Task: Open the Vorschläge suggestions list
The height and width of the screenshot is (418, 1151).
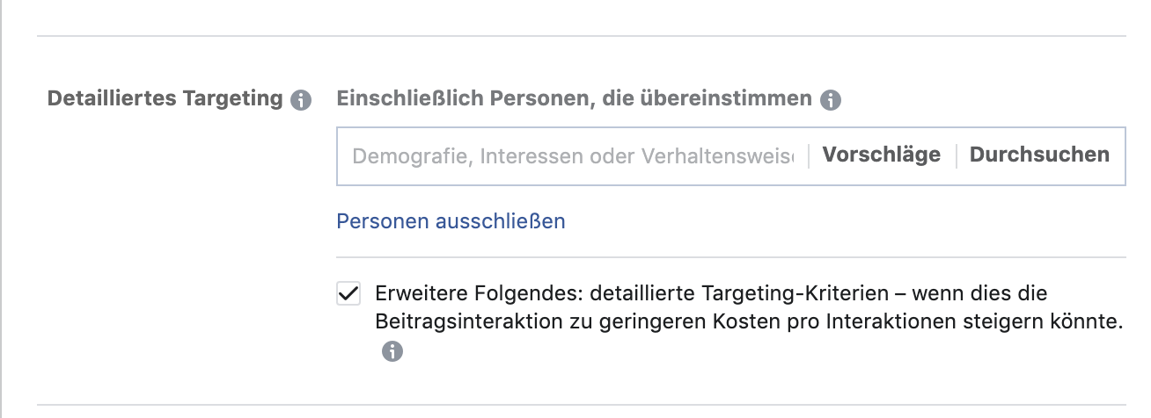Action: click(x=881, y=155)
